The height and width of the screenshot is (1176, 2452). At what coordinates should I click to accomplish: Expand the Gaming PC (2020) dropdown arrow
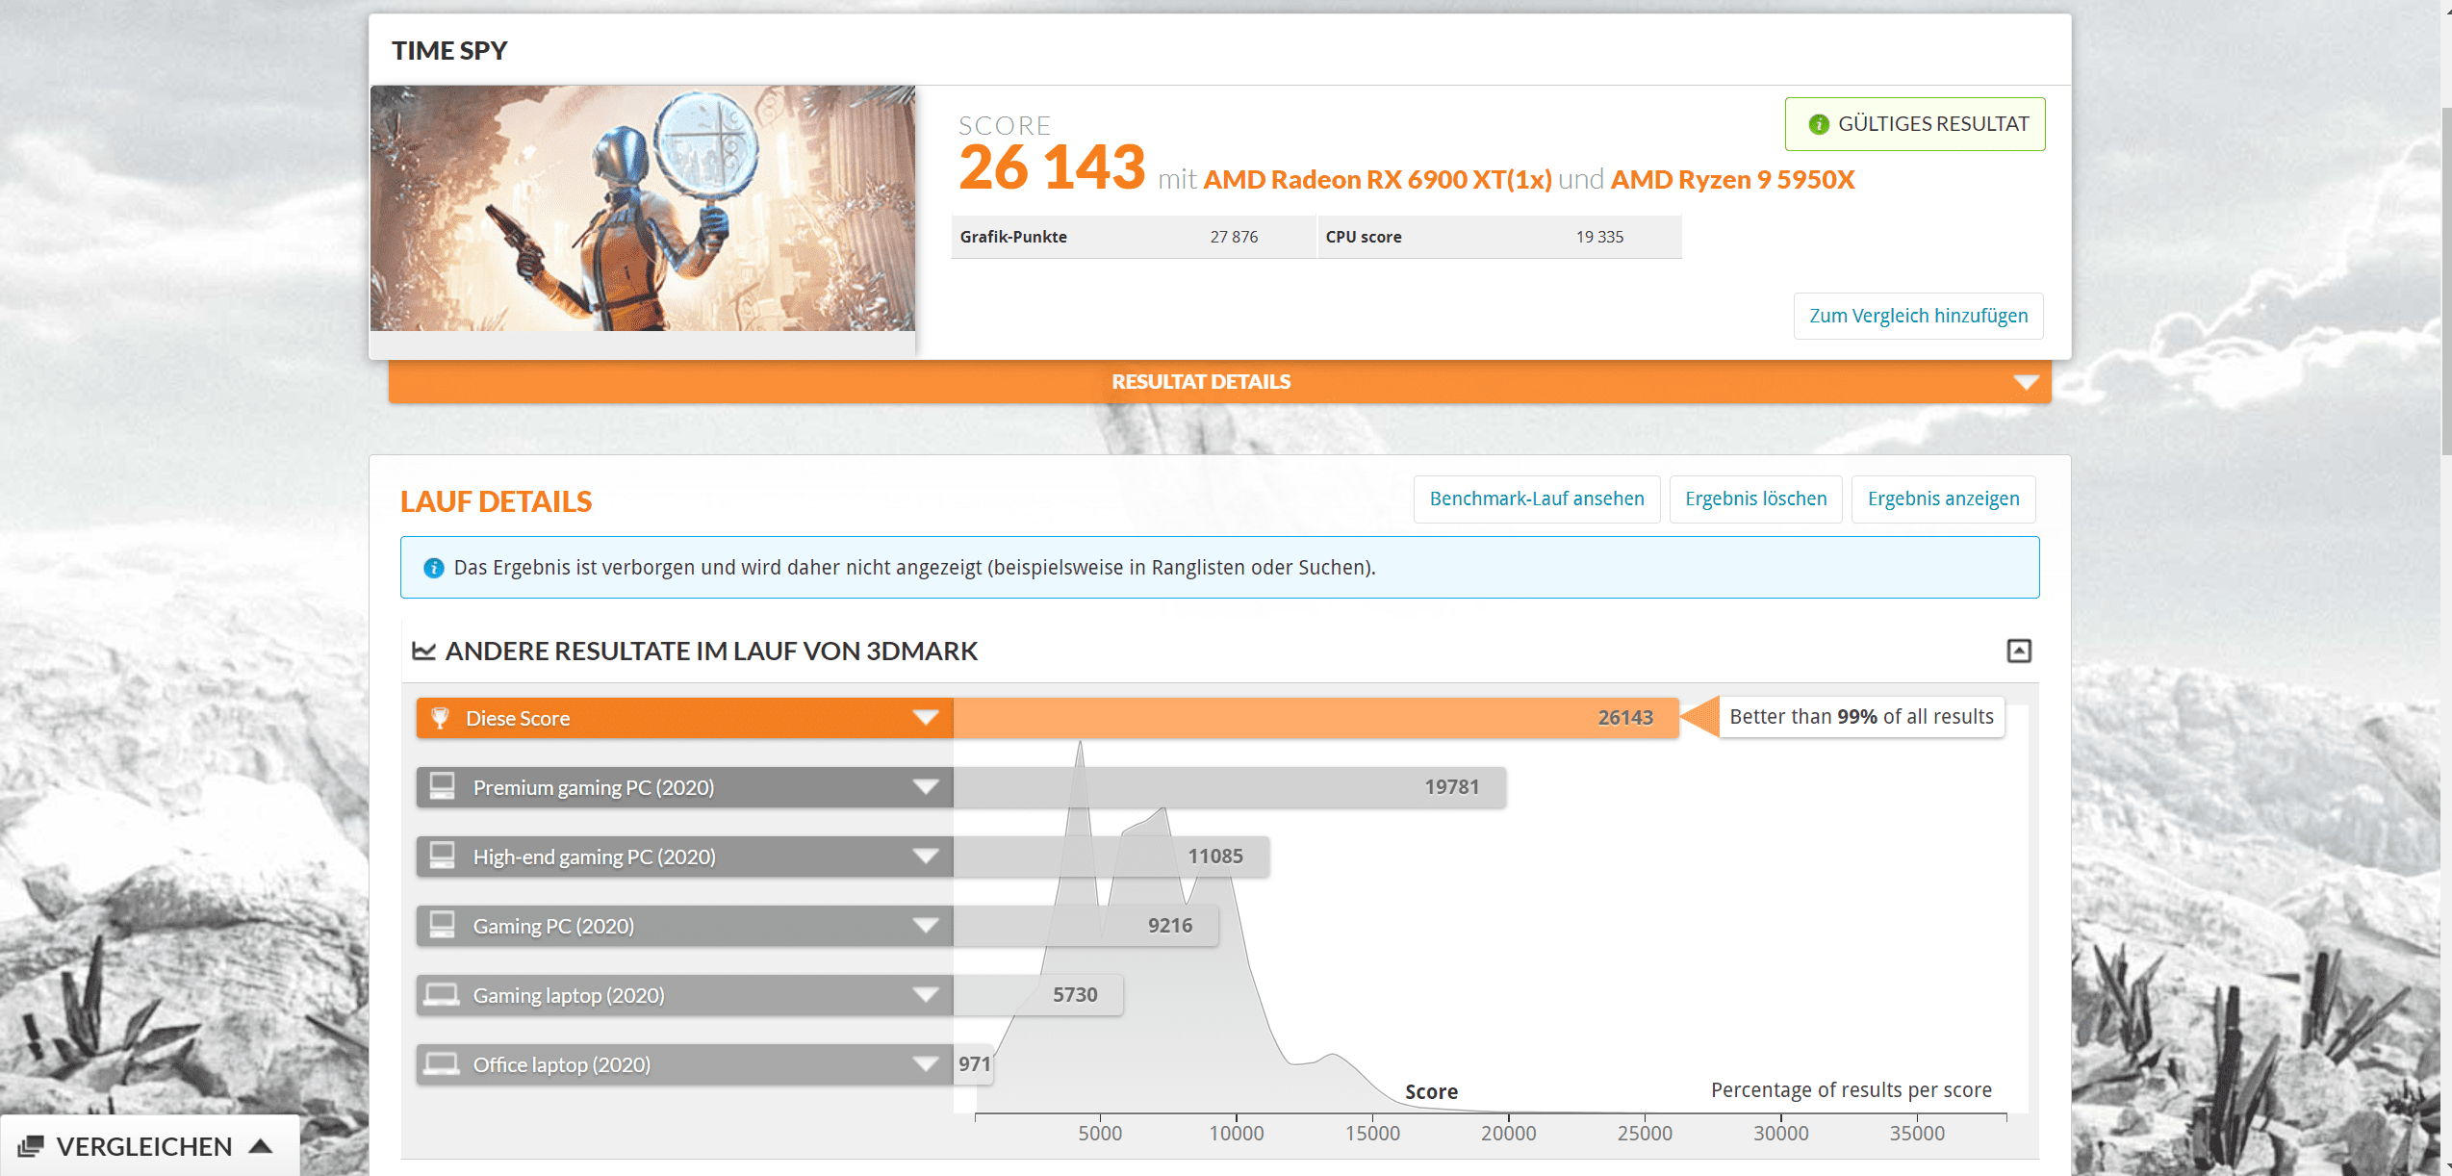[926, 926]
